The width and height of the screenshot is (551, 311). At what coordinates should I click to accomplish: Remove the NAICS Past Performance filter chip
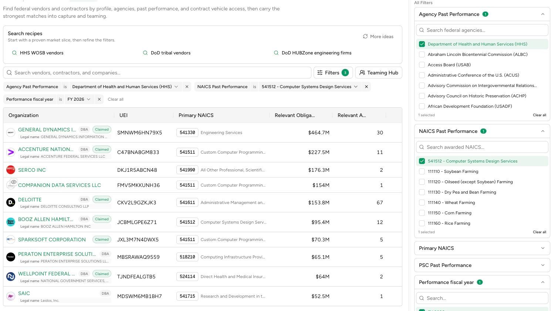pos(366,87)
